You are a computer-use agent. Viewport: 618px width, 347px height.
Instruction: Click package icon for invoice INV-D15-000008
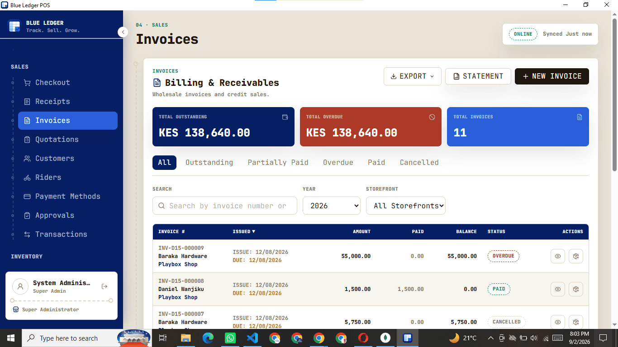[x=576, y=289]
